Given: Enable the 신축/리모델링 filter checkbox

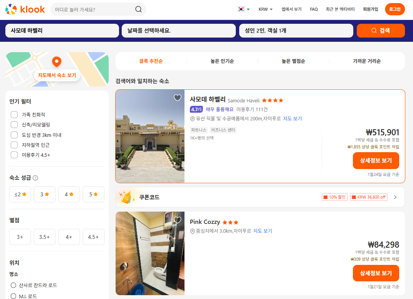Looking at the screenshot, I should coord(14,125).
